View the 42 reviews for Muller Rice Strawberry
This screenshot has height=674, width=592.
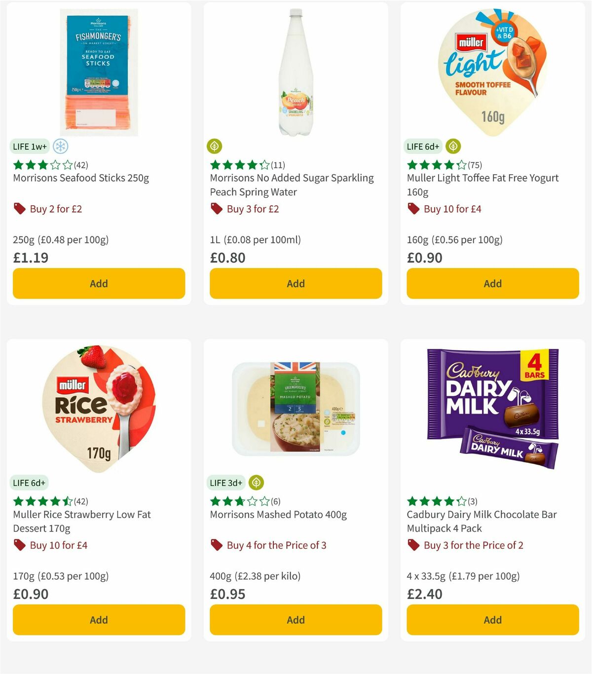(81, 501)
